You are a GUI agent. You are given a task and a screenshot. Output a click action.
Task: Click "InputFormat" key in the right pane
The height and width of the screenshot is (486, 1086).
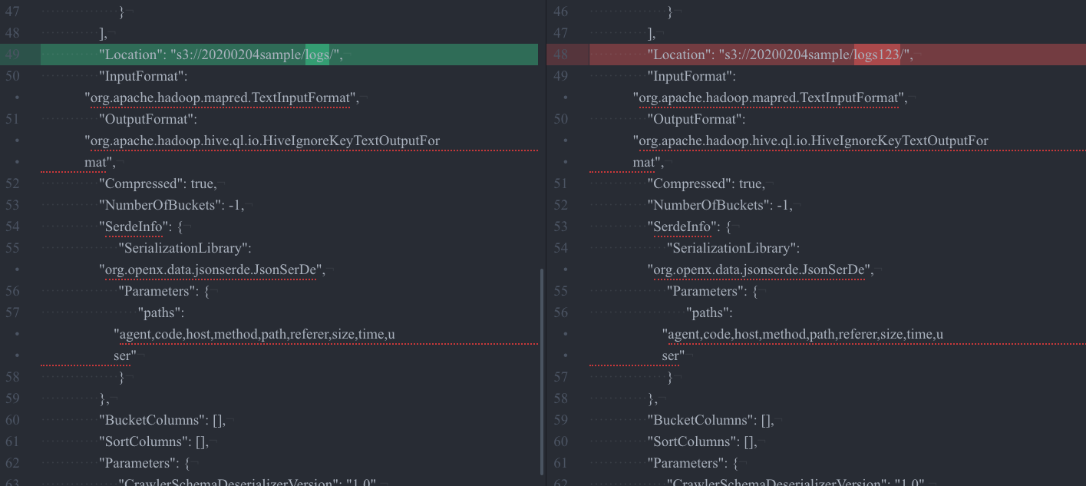point(692,76)
